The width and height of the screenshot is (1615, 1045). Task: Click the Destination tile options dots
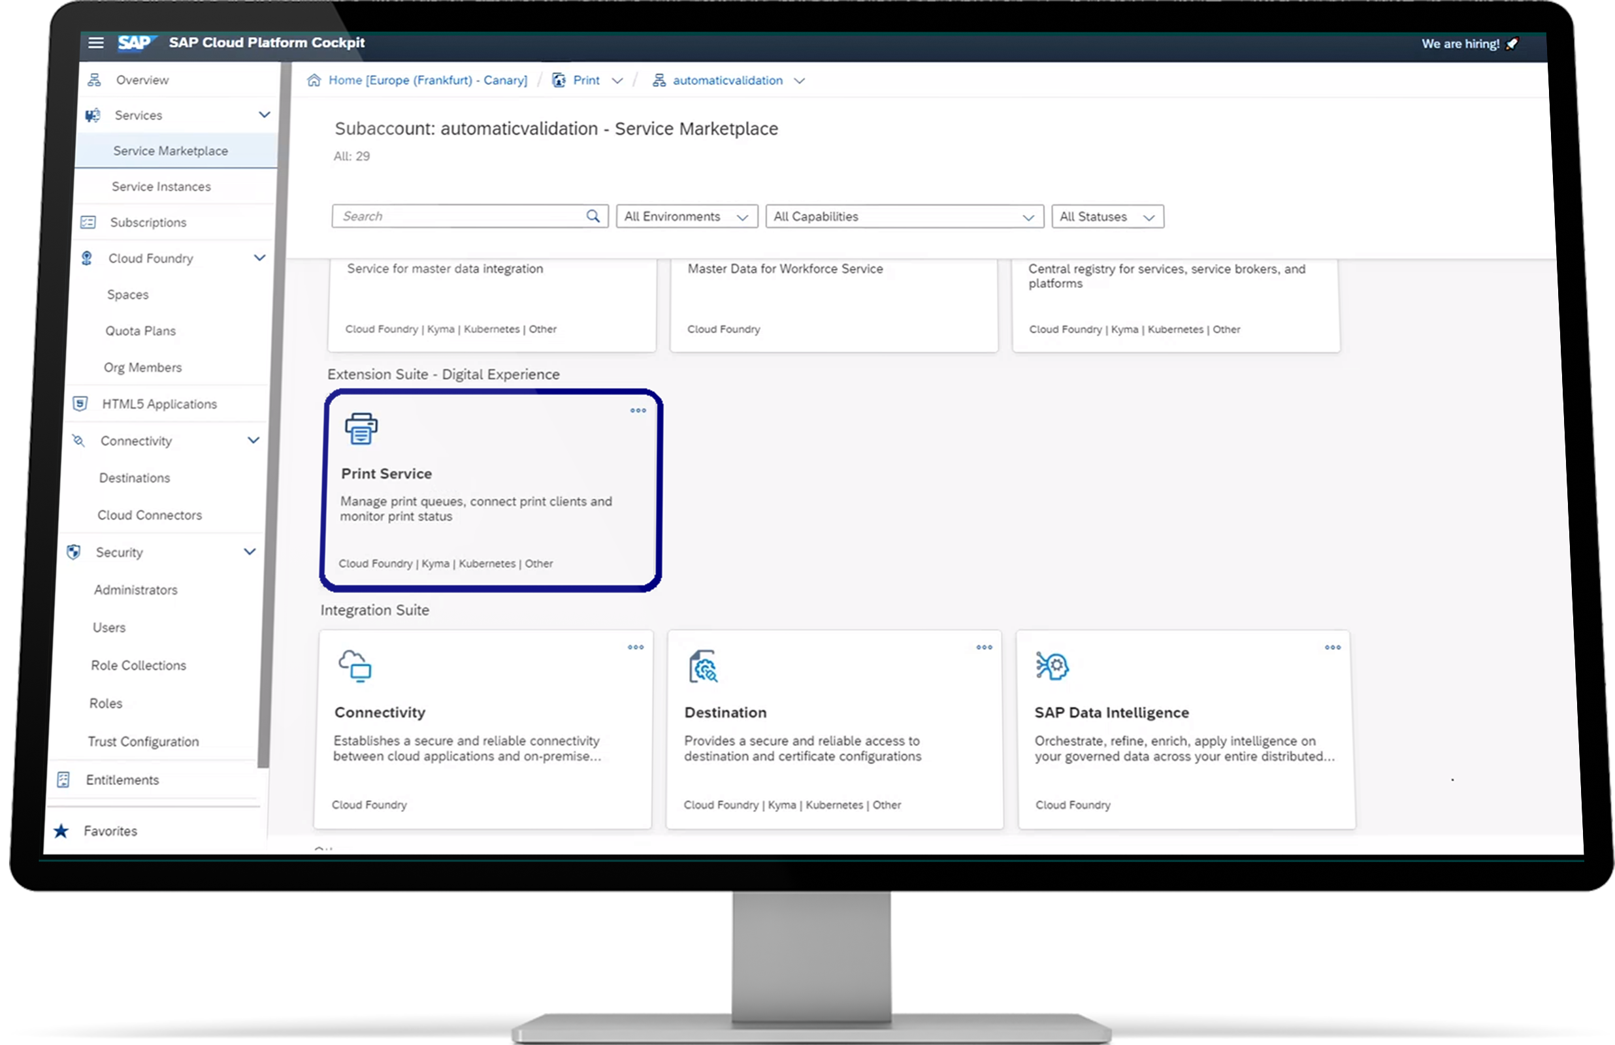coord(984,647)
